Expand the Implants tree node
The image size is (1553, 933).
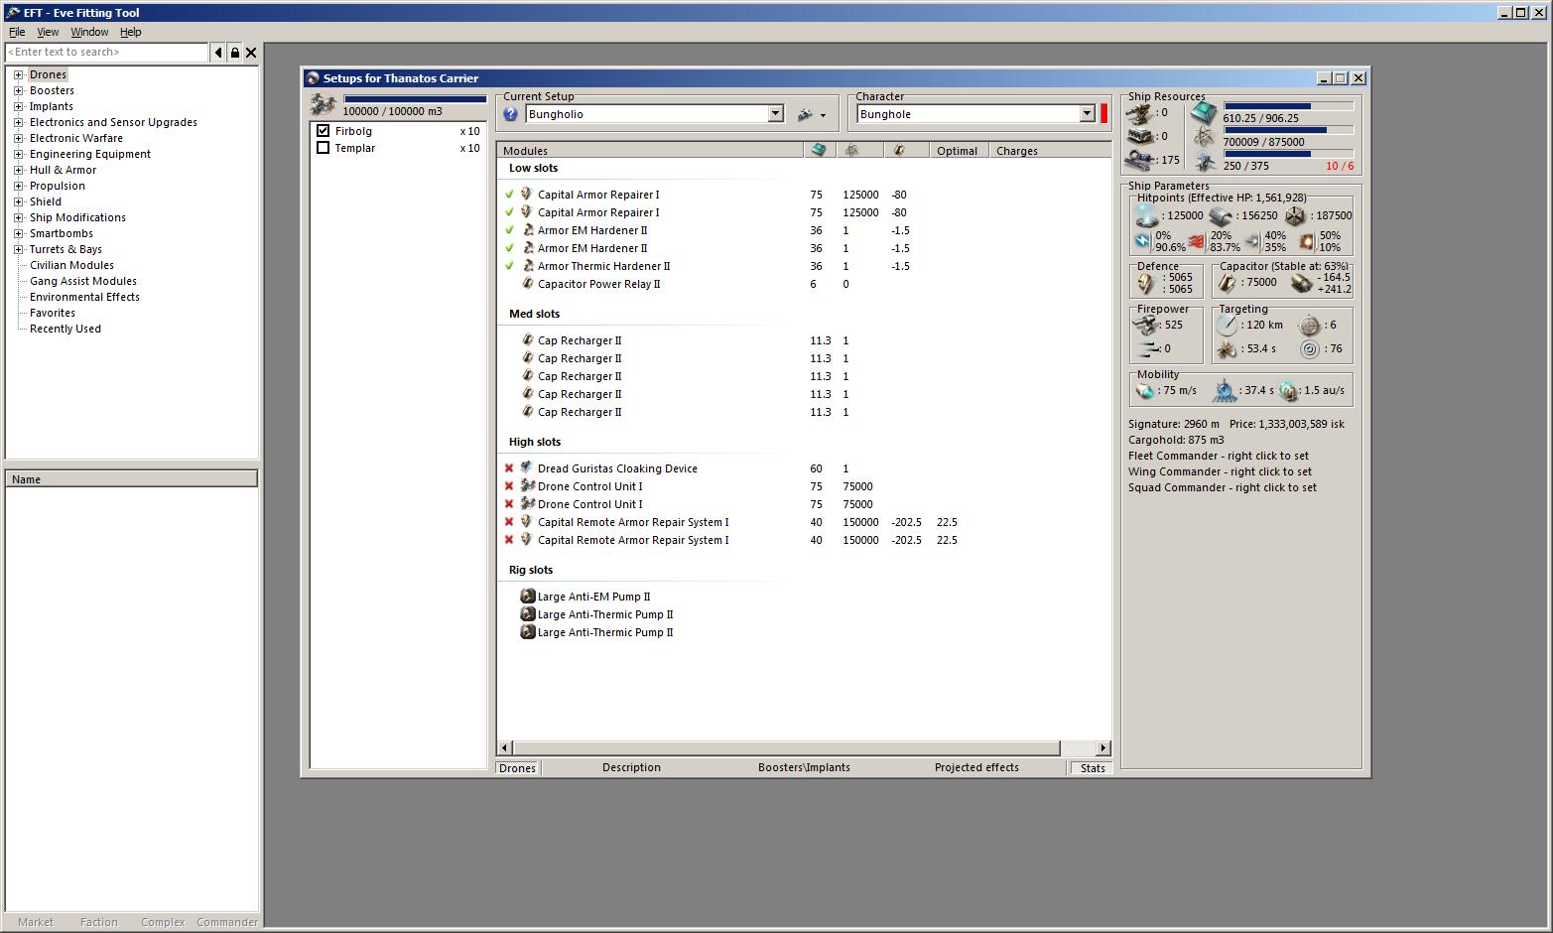(18, 106)
